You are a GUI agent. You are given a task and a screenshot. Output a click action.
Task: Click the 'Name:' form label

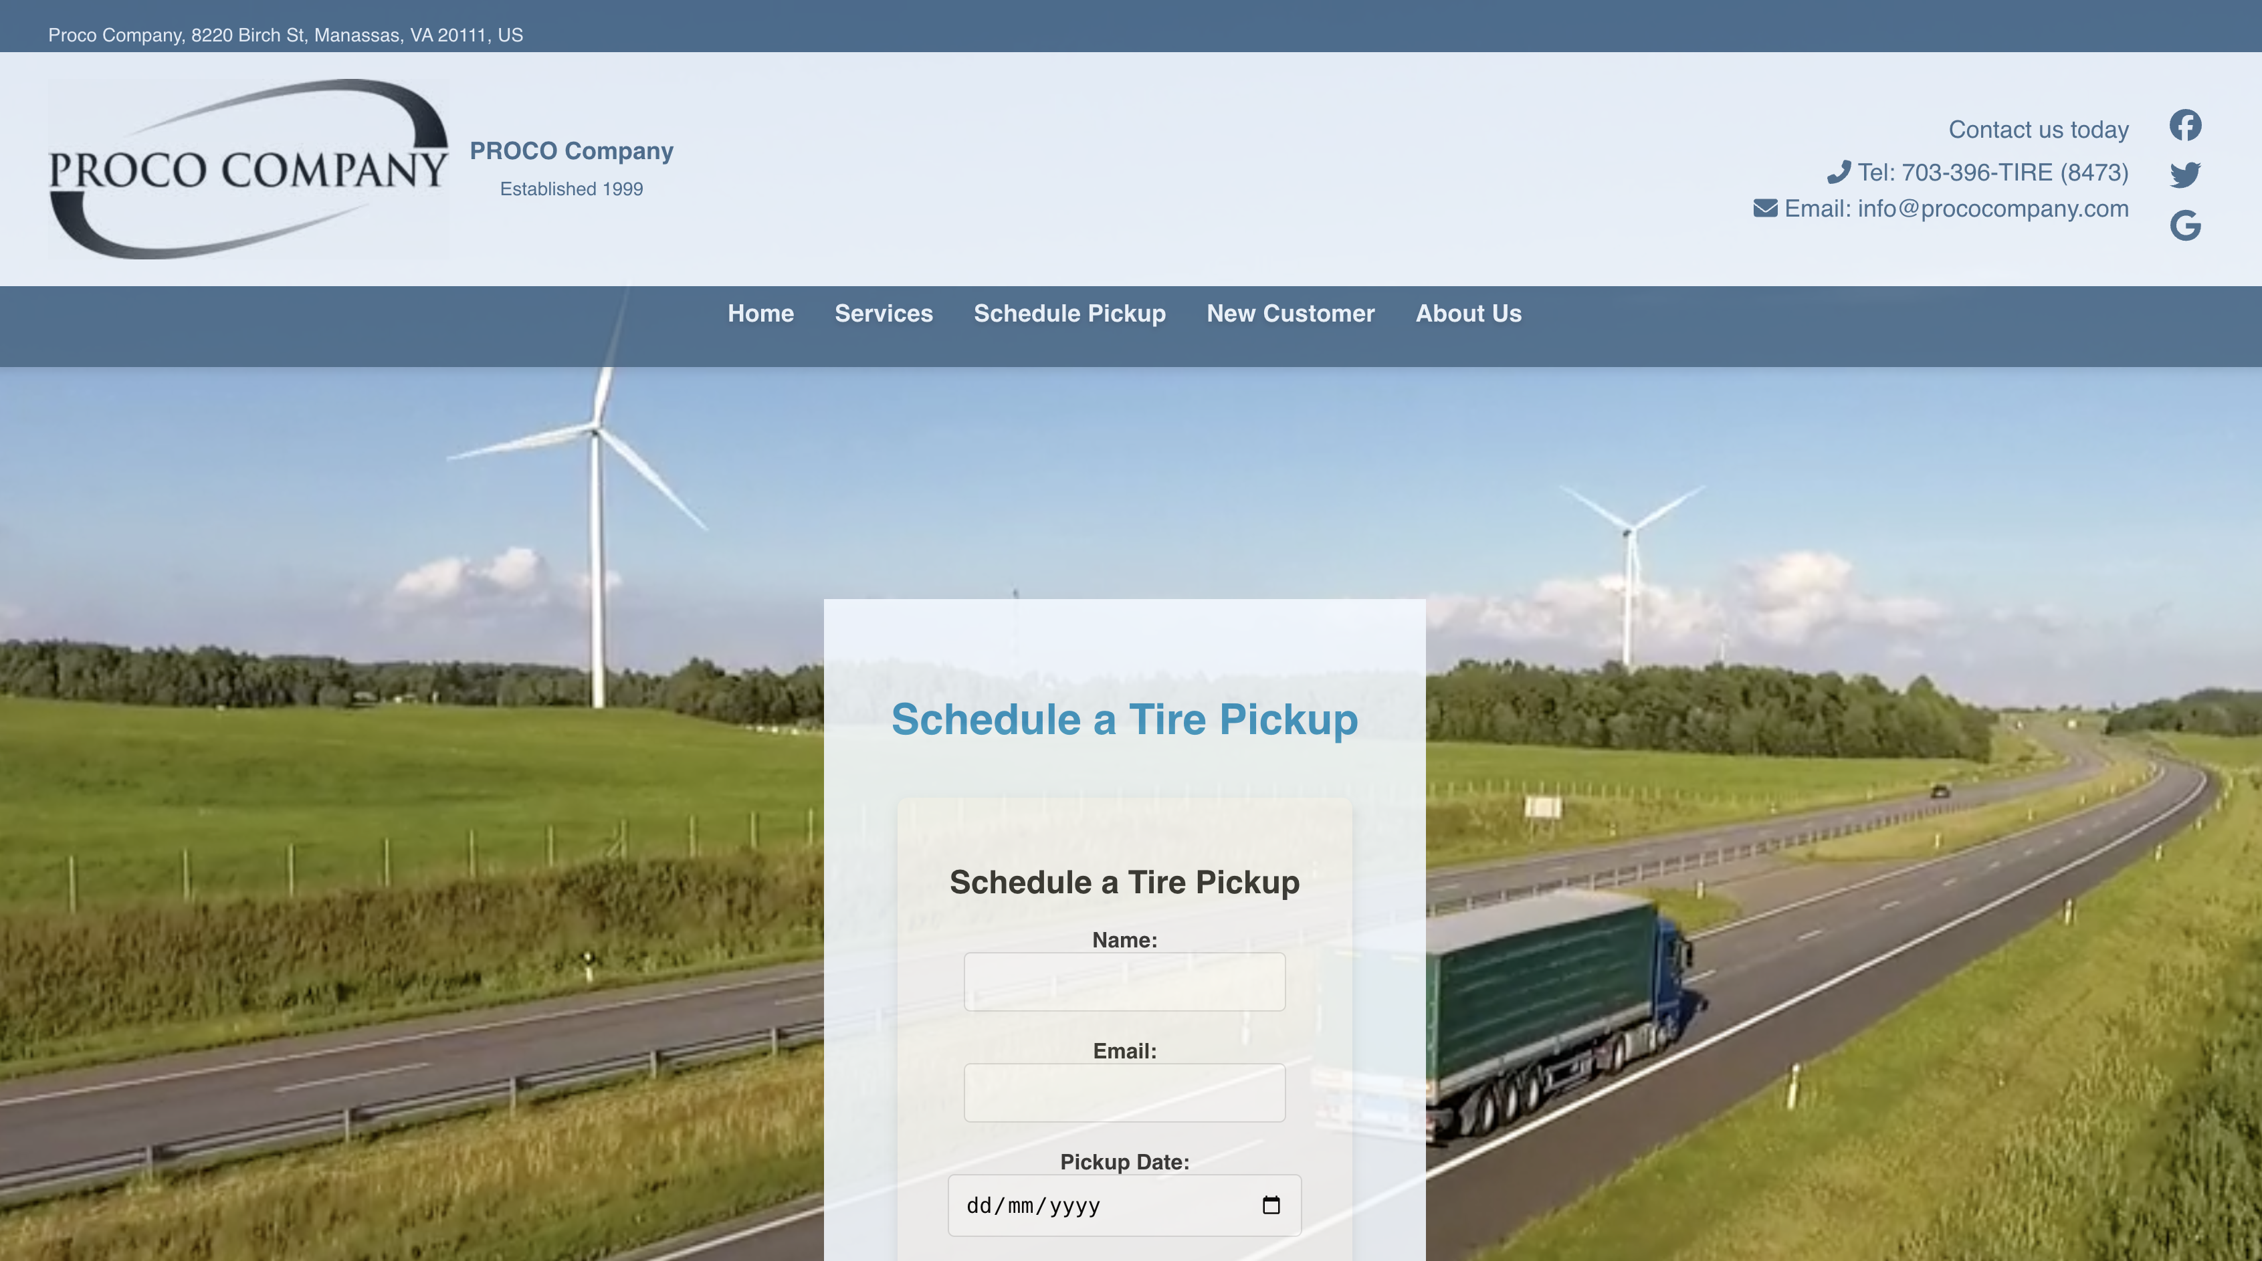(x=1124, y=940)
